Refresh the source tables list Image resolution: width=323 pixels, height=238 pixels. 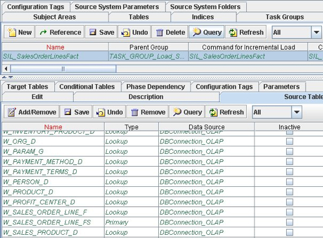pyautogui.click(x=226, y=112)
